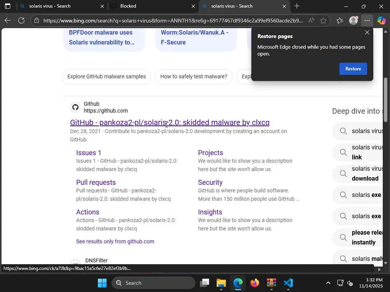Click See results only from github.com
The height and width of the screenshot is (292, 390).
point(115,241)
